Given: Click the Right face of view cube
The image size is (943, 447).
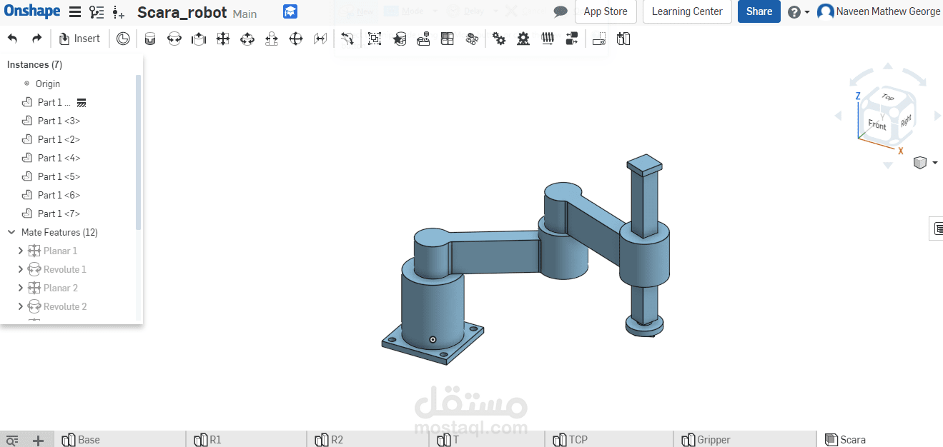Looking at the screenshot, I should point(905,121).
